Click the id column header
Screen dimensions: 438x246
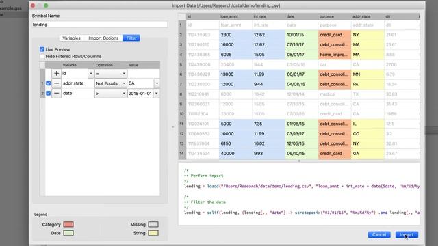pos(203,16)
